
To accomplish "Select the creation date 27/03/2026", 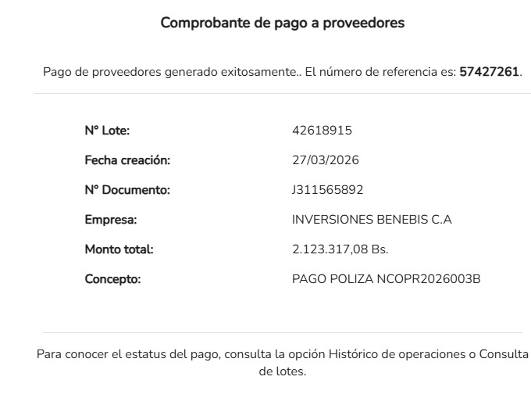I will (325, 160).
